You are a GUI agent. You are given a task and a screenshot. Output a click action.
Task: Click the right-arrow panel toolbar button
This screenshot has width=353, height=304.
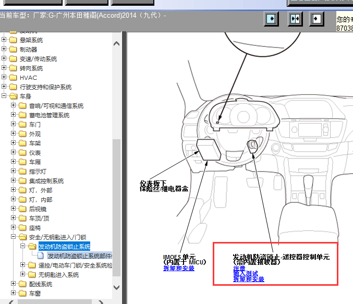(x=271, y=19)
